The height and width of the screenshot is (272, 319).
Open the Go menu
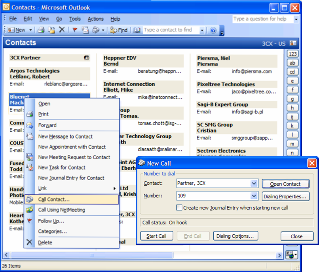59,19
